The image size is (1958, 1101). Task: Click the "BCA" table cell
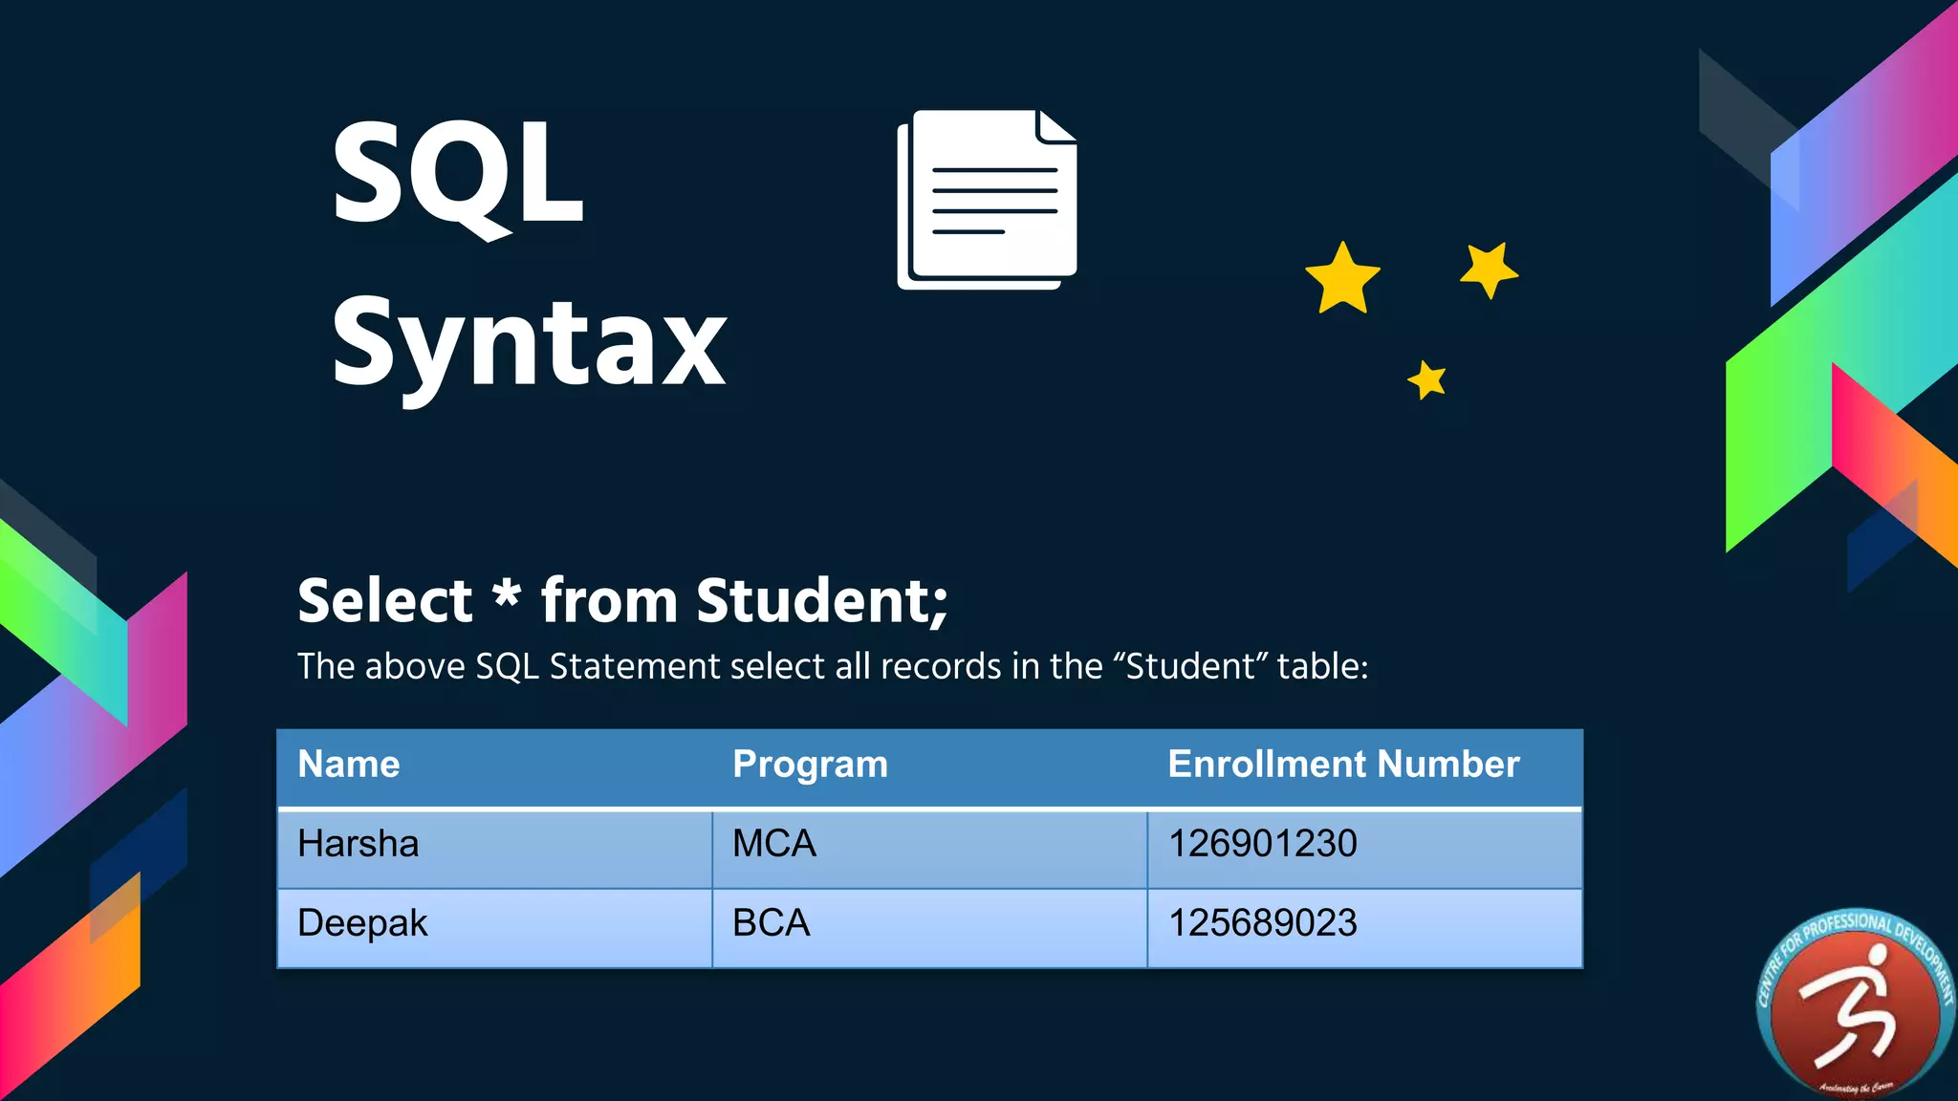tap(929, 928)
